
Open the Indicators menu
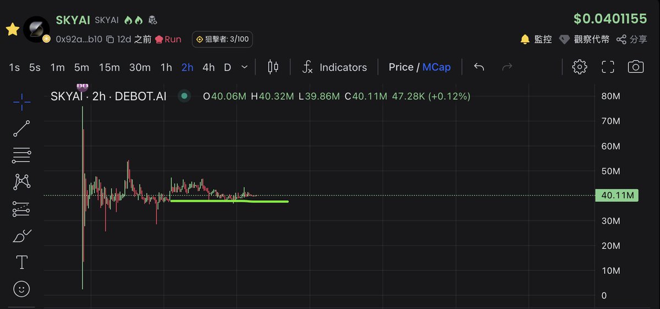[335, 67]
